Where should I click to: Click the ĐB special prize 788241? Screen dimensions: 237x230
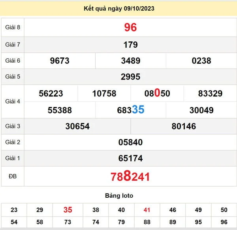click(x=130, y=176)
